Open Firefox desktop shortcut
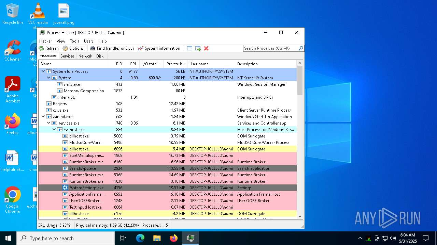The width and height of the screenshot is (437, 245). point(13,124)
